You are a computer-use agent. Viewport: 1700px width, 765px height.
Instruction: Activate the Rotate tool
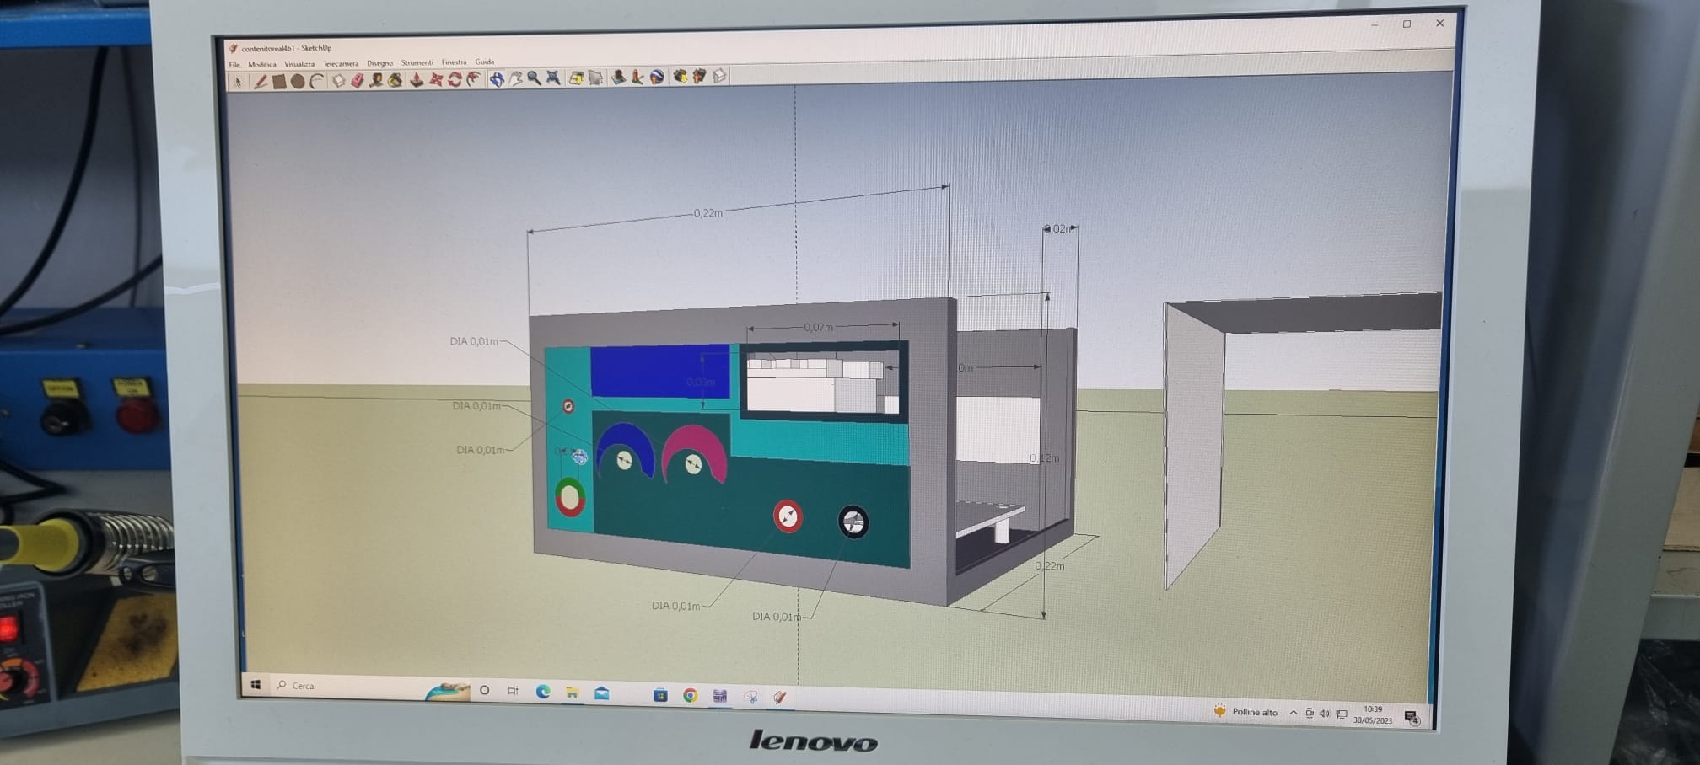[x=455, y=79]
